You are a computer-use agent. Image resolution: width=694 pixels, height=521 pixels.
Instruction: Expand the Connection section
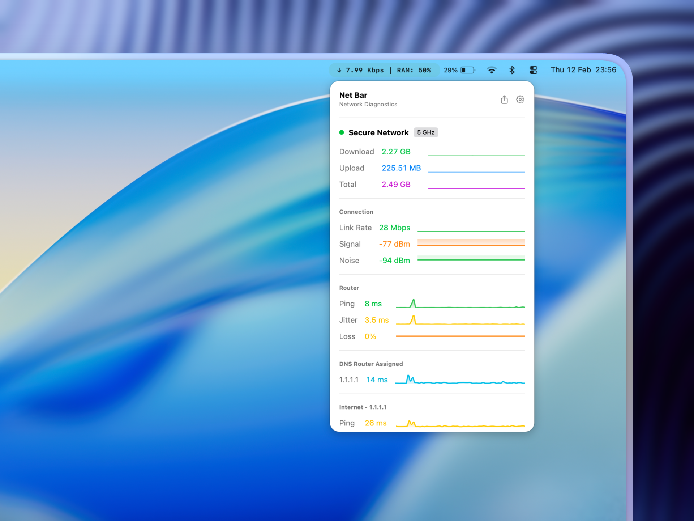tap(356, 212)
